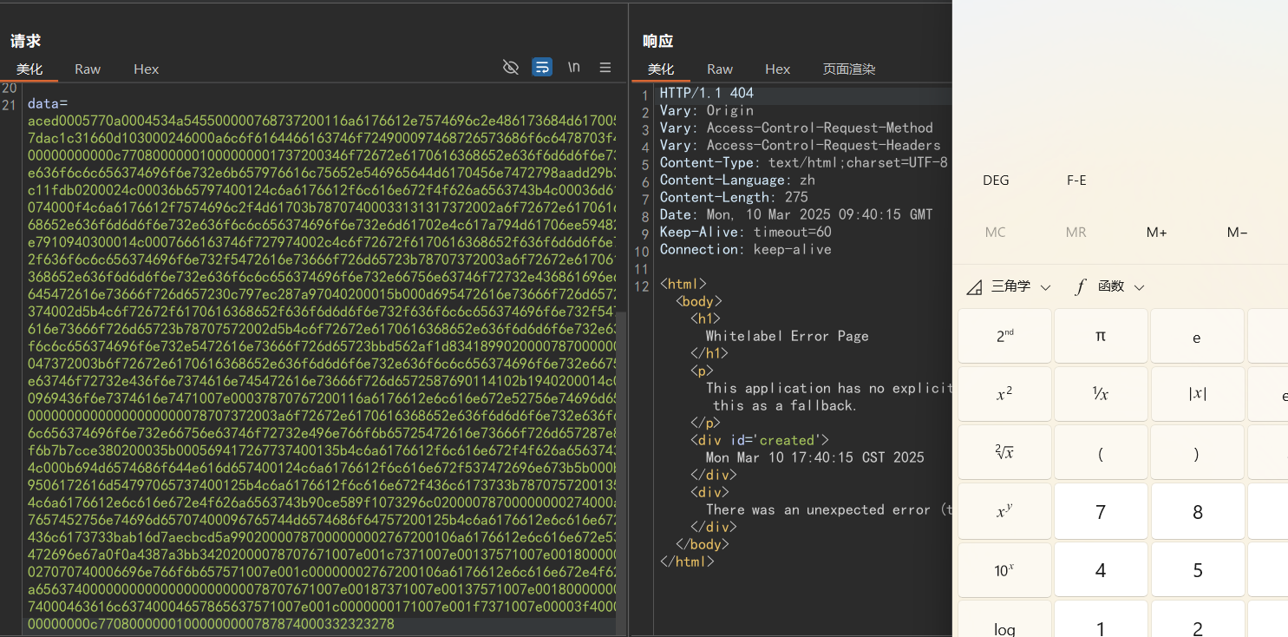
Task: Click the first hex line starting 'aced0005'
Action: click(322, 121)
